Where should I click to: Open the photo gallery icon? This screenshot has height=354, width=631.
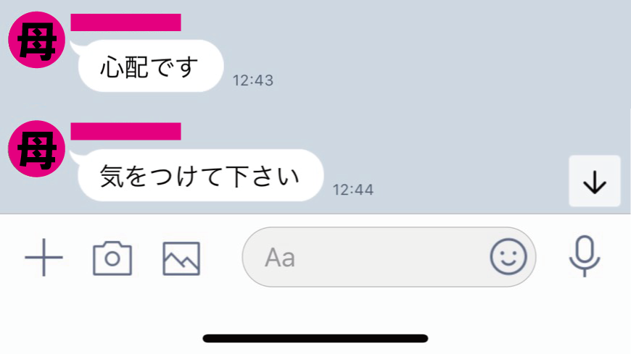point(181,258)
